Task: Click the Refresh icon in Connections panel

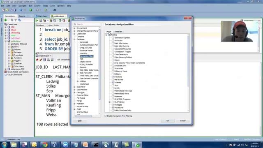Action: pyautogui.click(x=12, y=20)
